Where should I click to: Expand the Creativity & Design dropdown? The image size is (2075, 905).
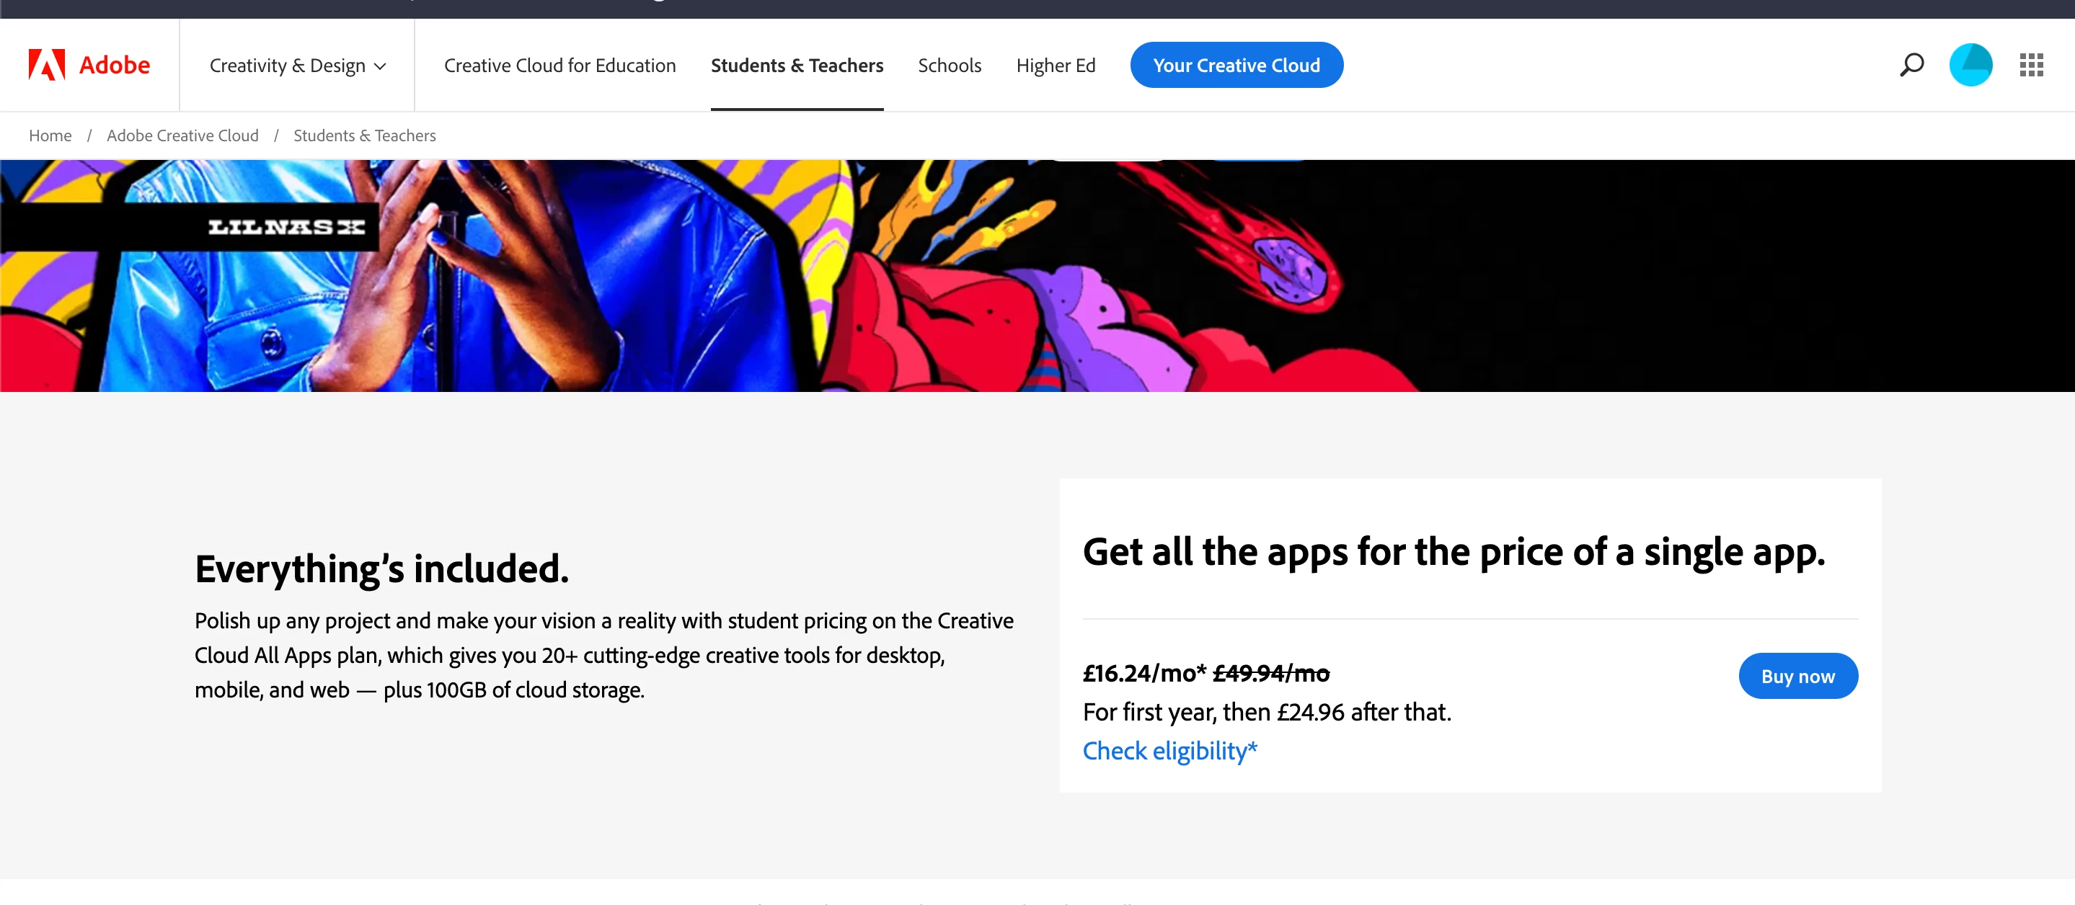coord(287,66)
